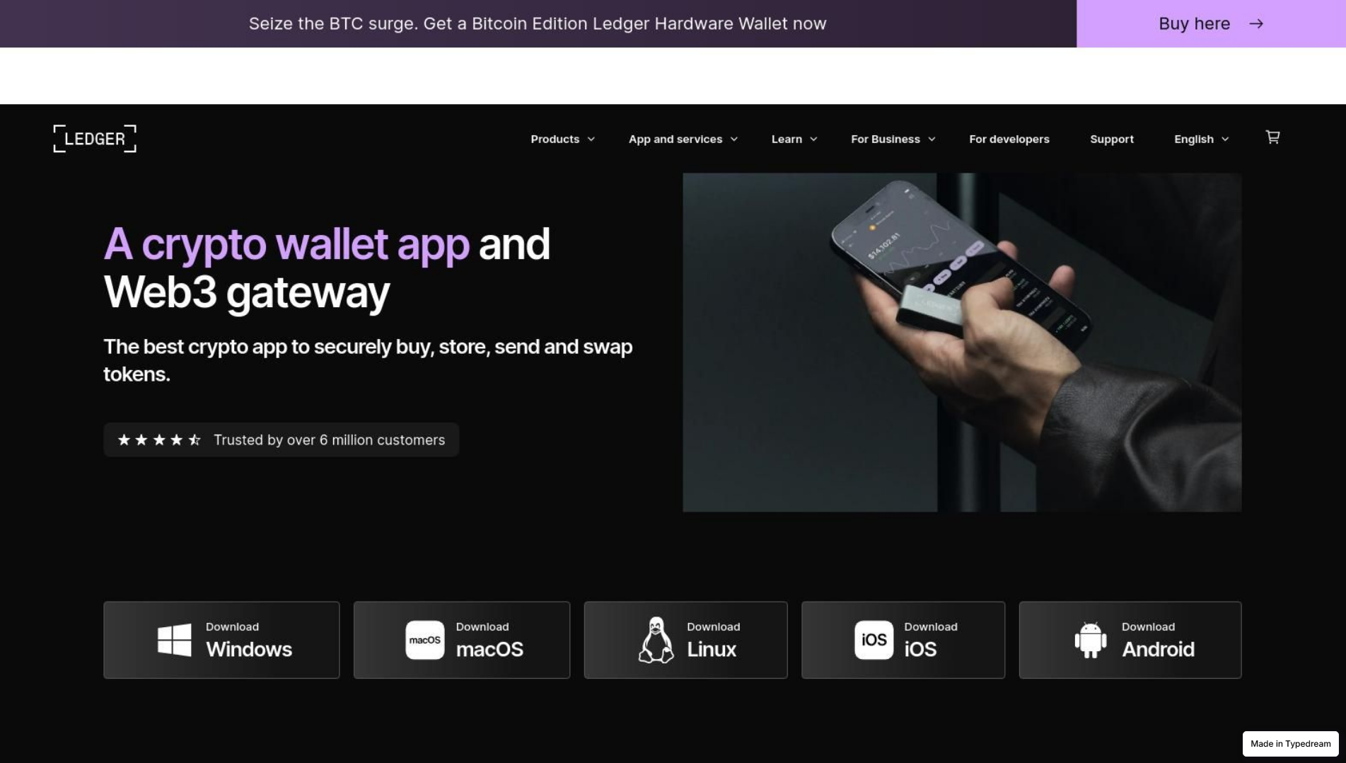1346x763 pixels.
Task: Click the Windows logo icon
Action: [174, 640]
